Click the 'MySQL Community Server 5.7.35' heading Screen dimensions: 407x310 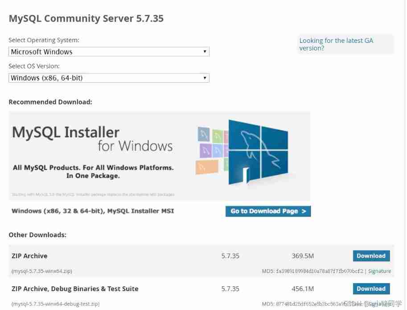pyautogui.click(x=86, y=18)
